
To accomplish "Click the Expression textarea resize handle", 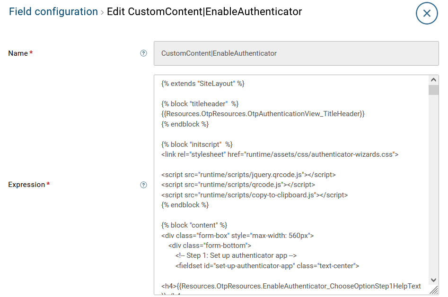I will click(x=433, y=290).
